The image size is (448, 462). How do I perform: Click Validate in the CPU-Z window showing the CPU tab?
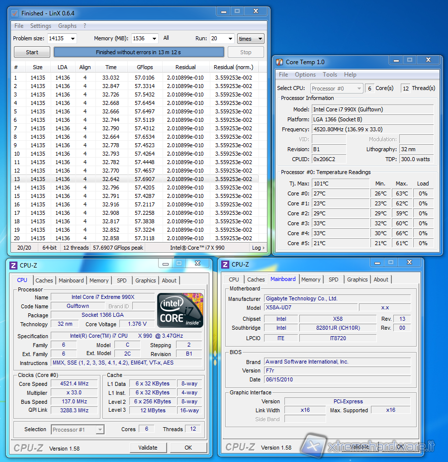[148, 448]
